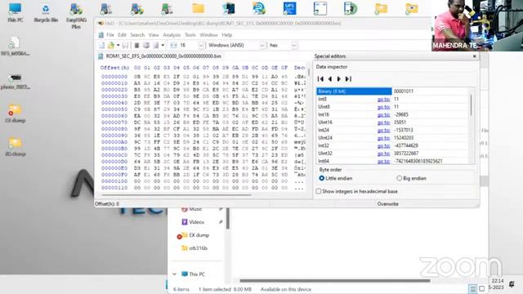Click the Open file toolbar icon in HxD
This screenshot has width=523, height=294.
click(x=111, y=46)
